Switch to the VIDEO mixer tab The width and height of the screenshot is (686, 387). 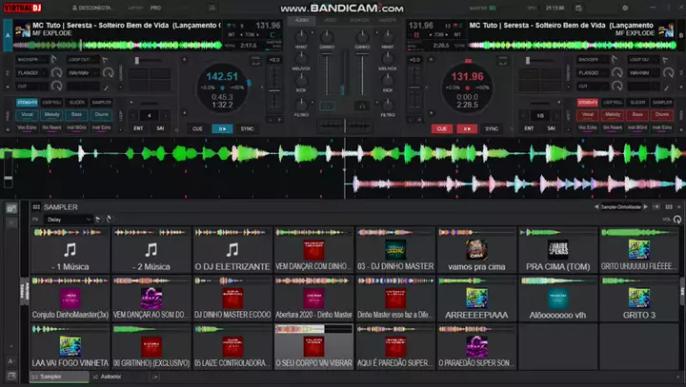pyautogui.click(x=331, y=20)
